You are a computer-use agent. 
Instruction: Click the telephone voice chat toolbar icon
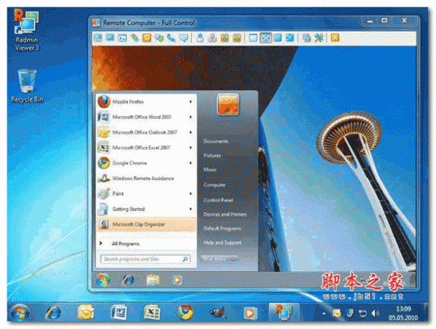tap(171, 38)
